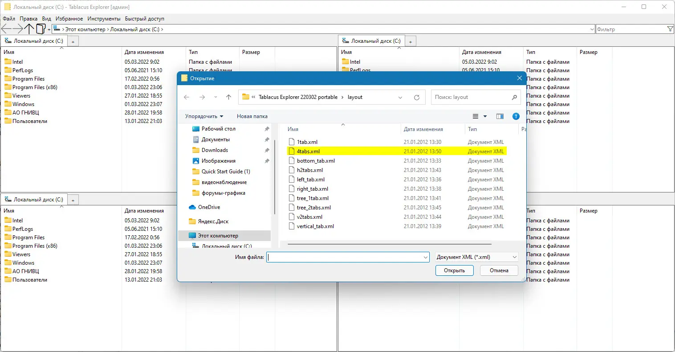Click the Intel folder icon in top-left pane
The height and width of the screenshot is (352, 675).
point(8,62)
